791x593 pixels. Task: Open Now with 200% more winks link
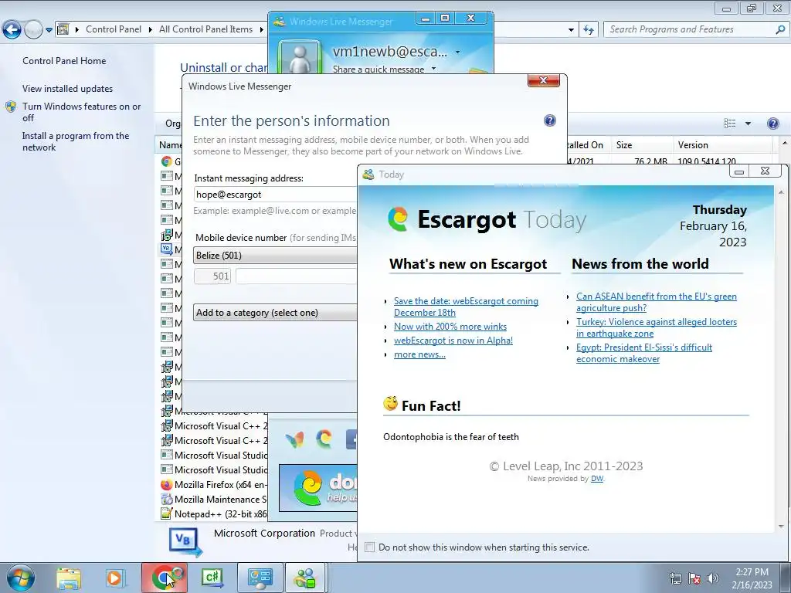[450, 327]
